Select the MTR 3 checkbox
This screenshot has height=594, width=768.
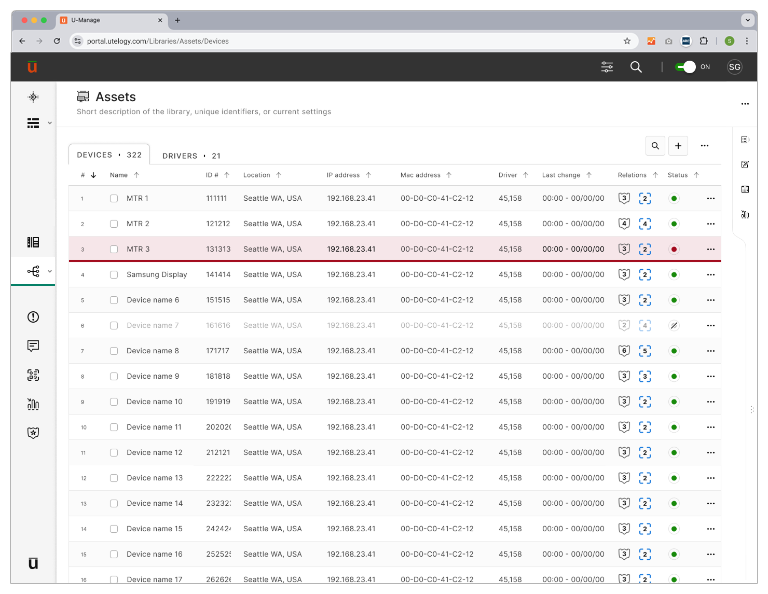[x=114, y=250]
